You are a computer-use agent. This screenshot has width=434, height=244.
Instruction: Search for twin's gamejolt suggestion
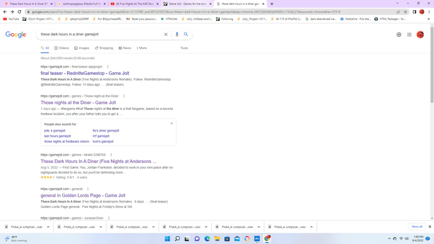[x=103, y=141]
